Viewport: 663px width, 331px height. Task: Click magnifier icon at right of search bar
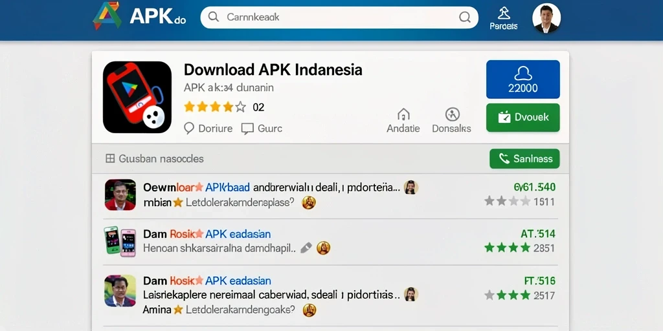coord(464,17)
